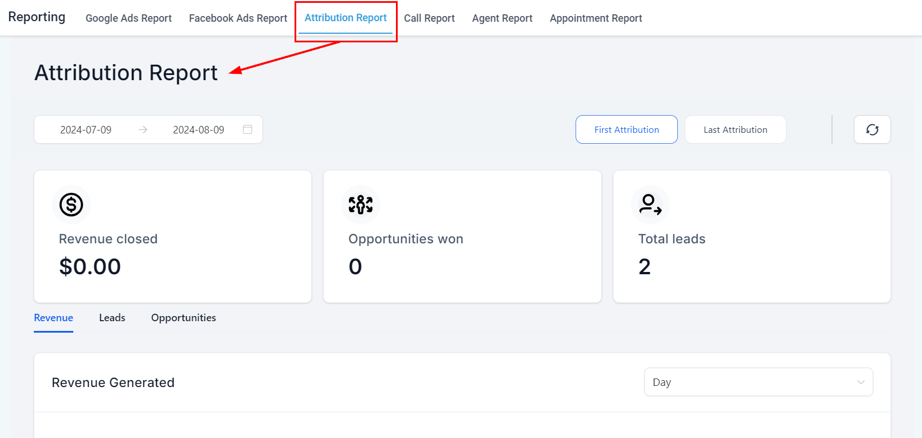This screenshot has height=438, width=922.
Task: Switch to Last Attribution mode
Action: tap(735, 130)
